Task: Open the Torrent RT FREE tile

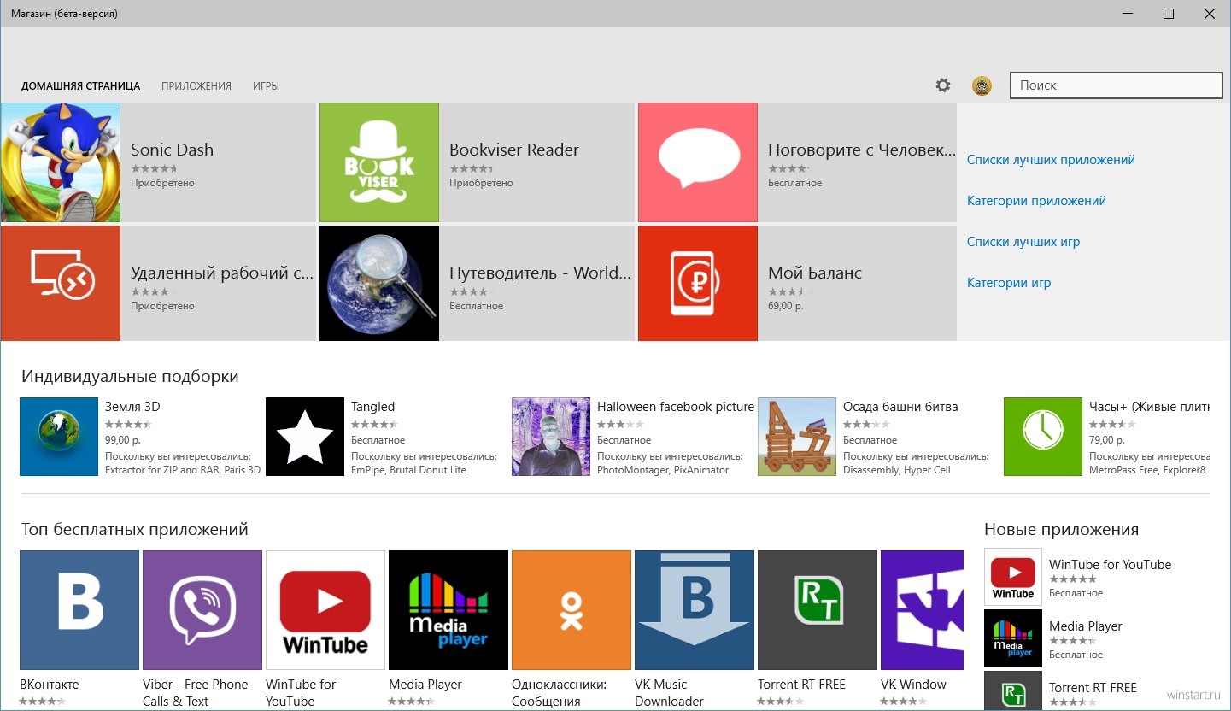Action: click(x=818, y=610)
